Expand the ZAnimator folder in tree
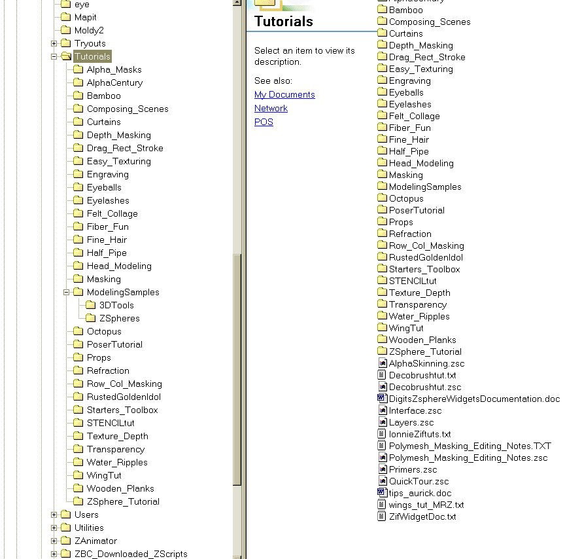Image resolution: width=582 pixels, height=559 pixels. [54, 541]
